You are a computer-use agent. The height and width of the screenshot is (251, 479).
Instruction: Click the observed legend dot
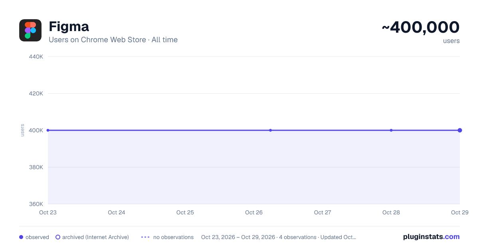click(x=21, y=237)
